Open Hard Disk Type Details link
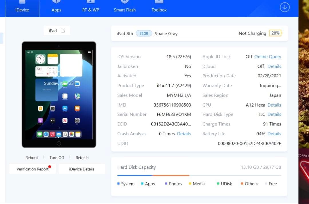This screenshot has width=309, height=204. [x=274, y=114]
